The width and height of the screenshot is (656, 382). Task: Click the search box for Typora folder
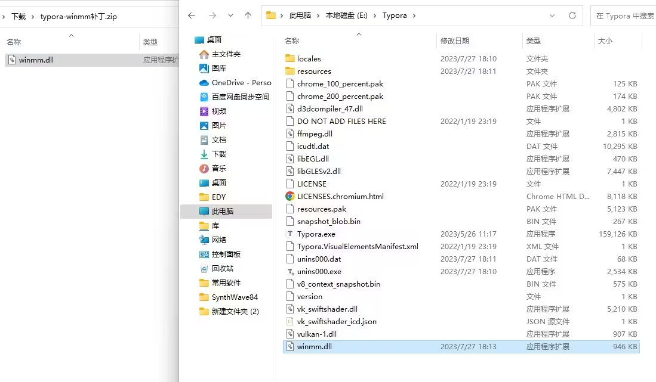coord(624,16)
